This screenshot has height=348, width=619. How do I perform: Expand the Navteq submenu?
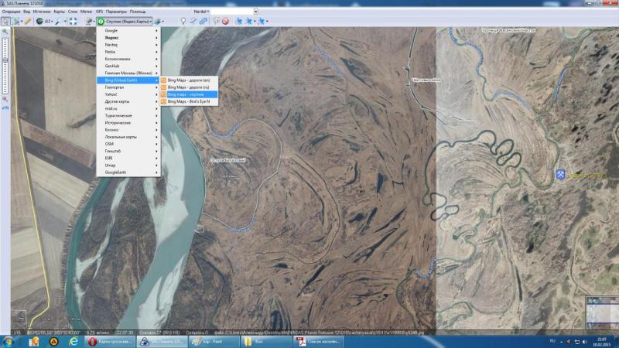pyautogui.click(x=128, y=45)
